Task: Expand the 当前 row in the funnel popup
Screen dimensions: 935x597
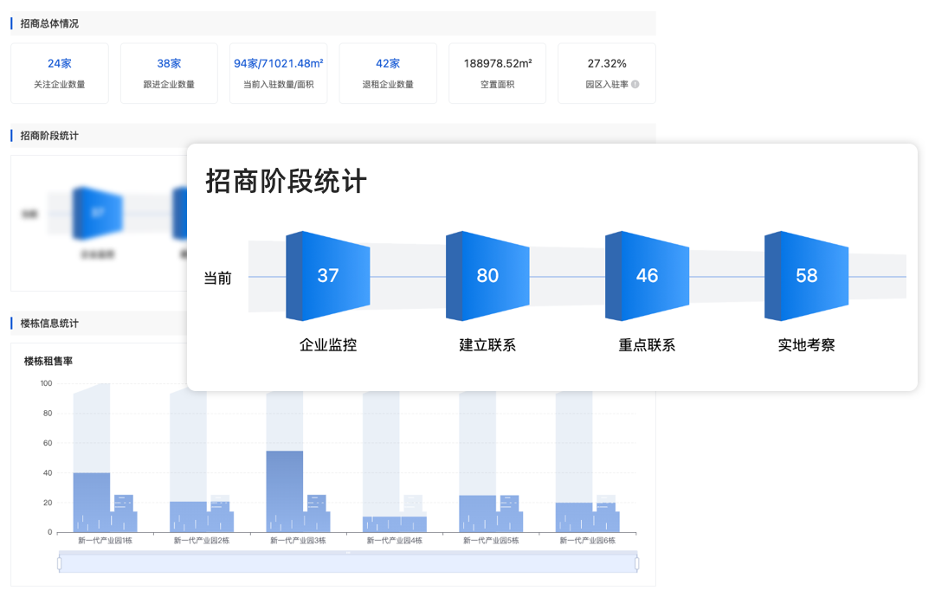Action: coord(216,275)
